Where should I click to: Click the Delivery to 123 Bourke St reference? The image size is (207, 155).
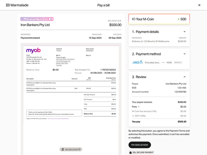pos(150,41)
